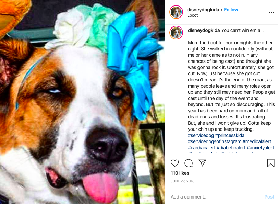Image resolution: width=278 pixels, height=204 pixels.
Task: Open the three-dot more options menu
Action: [271, 12]
